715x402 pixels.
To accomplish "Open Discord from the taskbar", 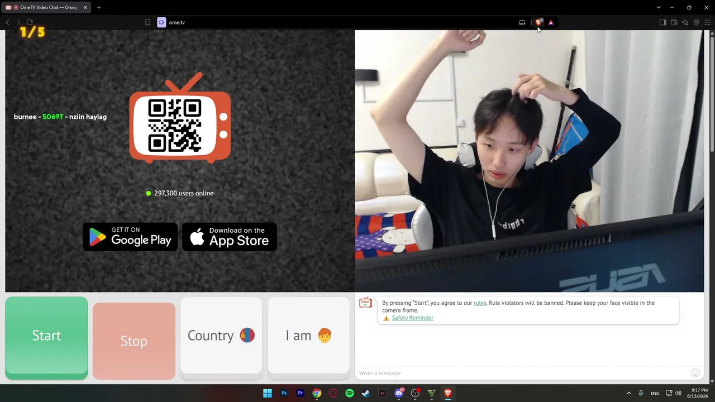I will click(399, 393).
